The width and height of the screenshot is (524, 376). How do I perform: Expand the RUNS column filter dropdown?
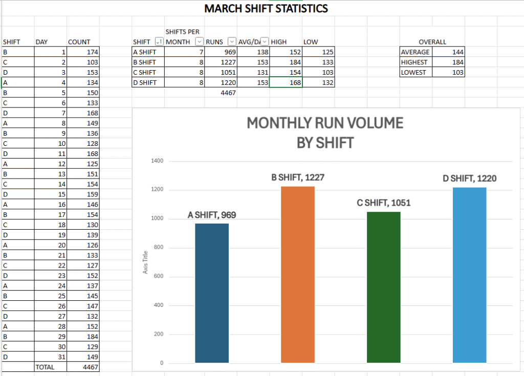pos(232,42)
